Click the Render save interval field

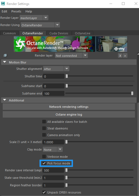tap(53, 170)
